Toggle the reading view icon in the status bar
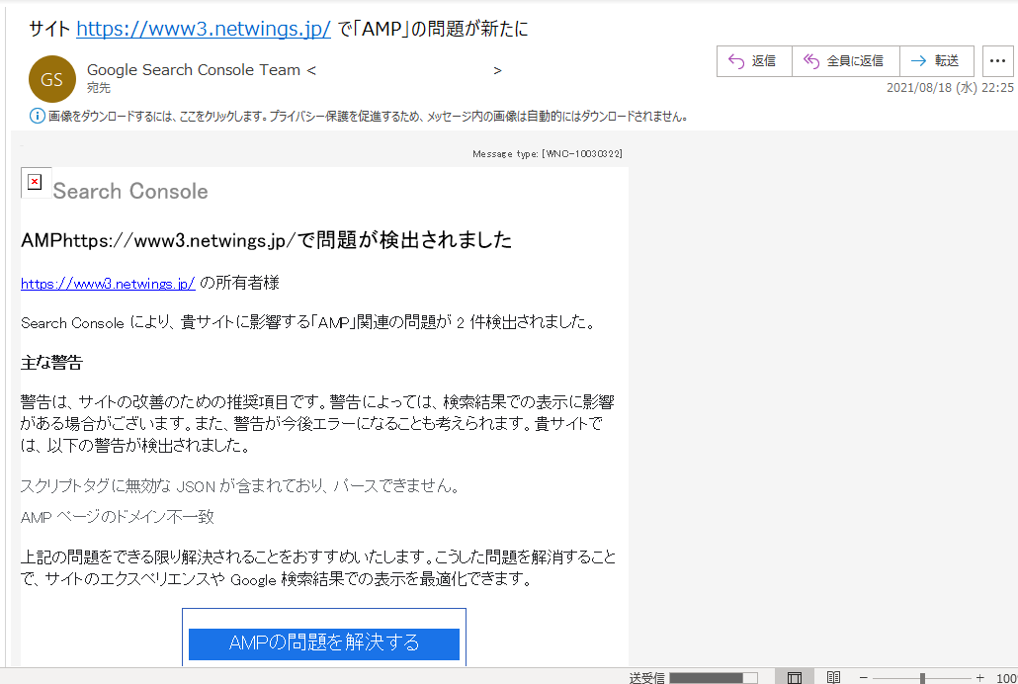This screenshot has height=684, width=1018. tap(832, 676)
